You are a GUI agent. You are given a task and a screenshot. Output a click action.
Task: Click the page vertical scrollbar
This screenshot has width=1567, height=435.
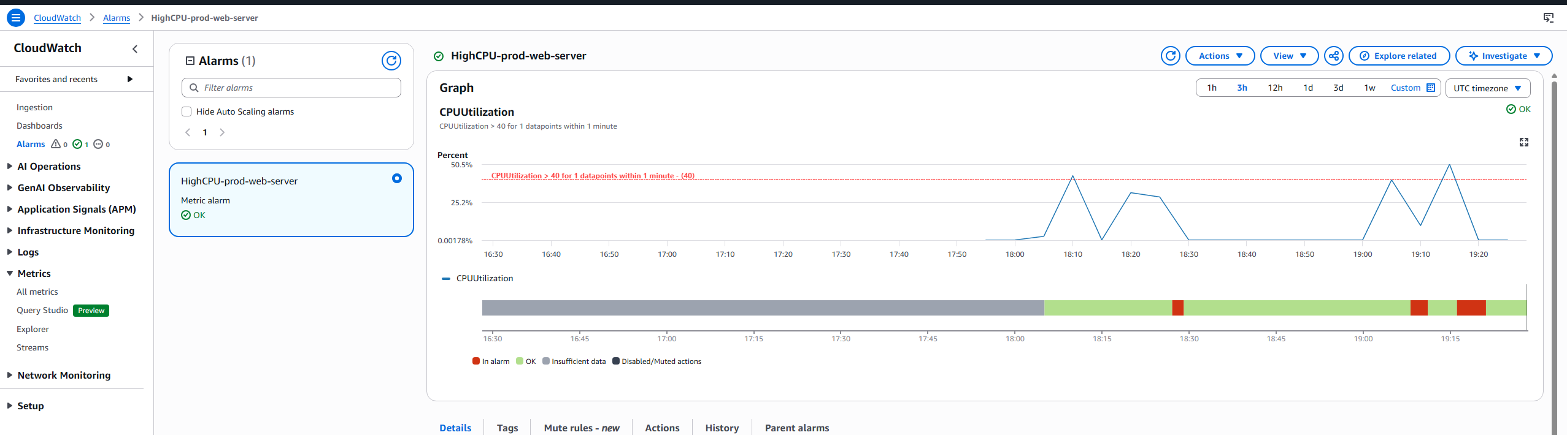tap(1554, 257)
